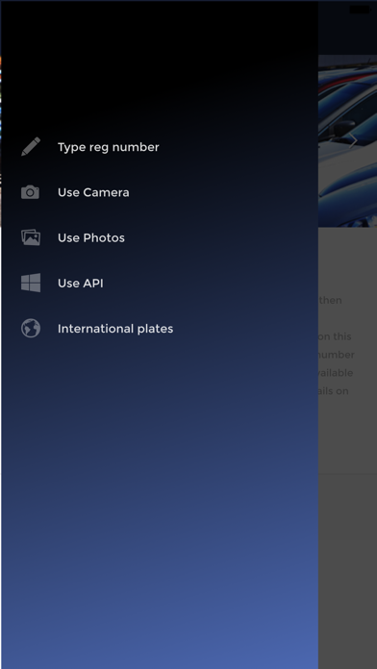This screenshot has width=377, height=669.
Task: Click the photos gallery icon
Action: [x=31, y=237]
